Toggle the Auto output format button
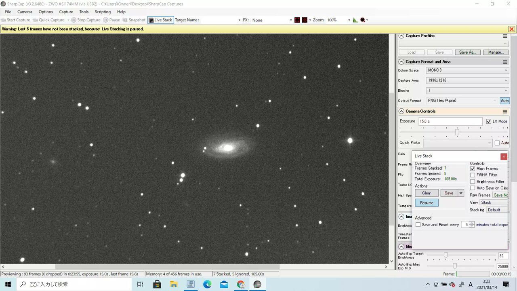Image resolution: width=517 pixels, height=291 pixels. [x=504, y=101]
